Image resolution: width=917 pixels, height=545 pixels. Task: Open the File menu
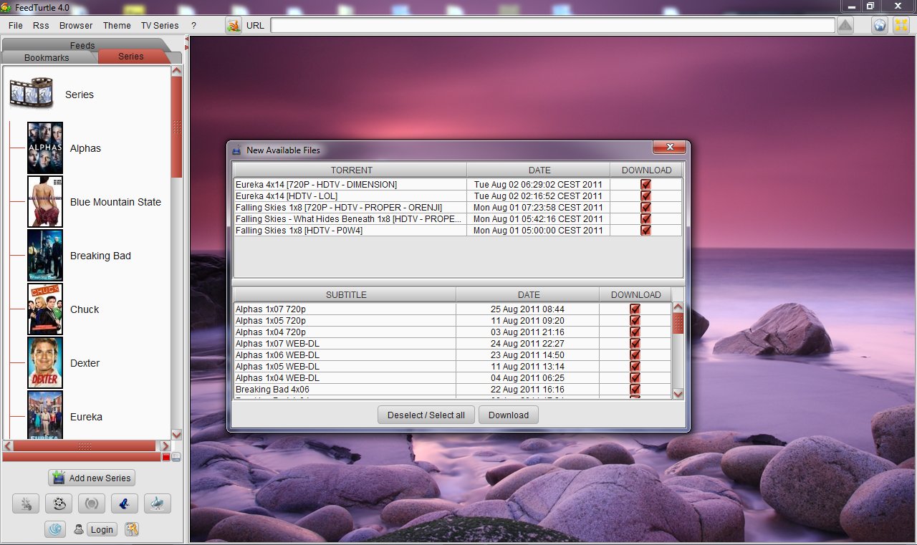(x=15, y=25)
